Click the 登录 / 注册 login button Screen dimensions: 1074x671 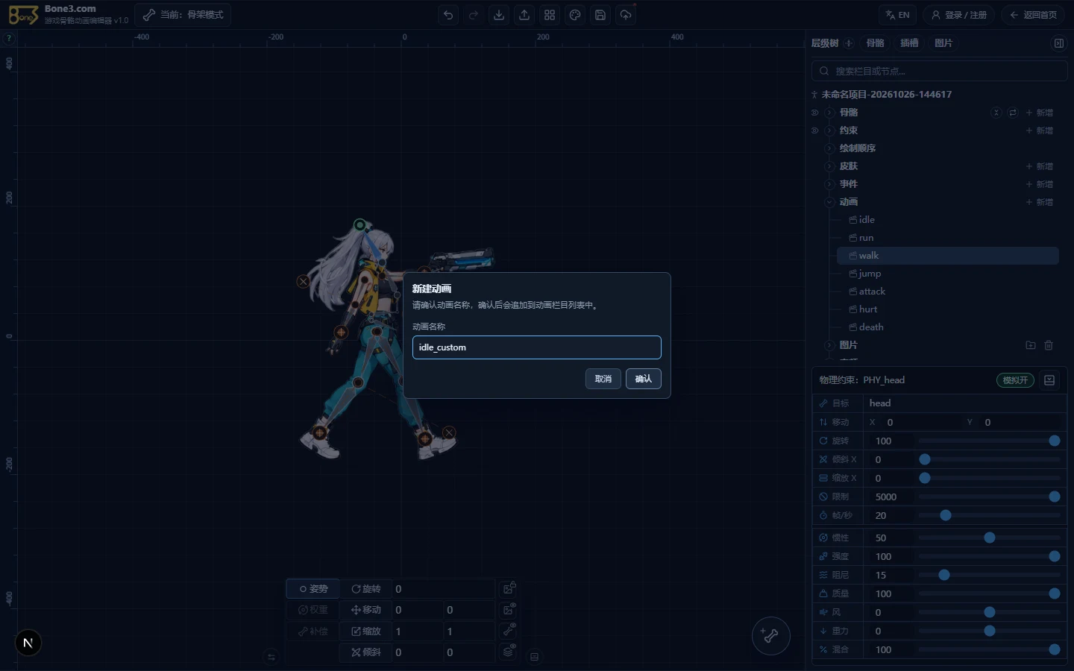pyautogui.click(x=958, y=15)
